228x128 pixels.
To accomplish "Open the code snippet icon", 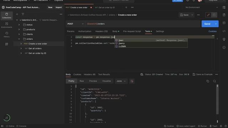I will [x=224, y=31].
